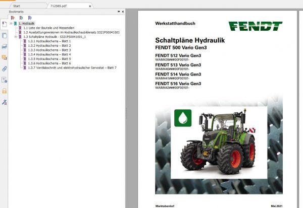The width and height of the screenshot is (303, 208).
Task: Click the Schaltpläne Hydraulik title text
Action: pyautogui.click(x=190, y=40)
